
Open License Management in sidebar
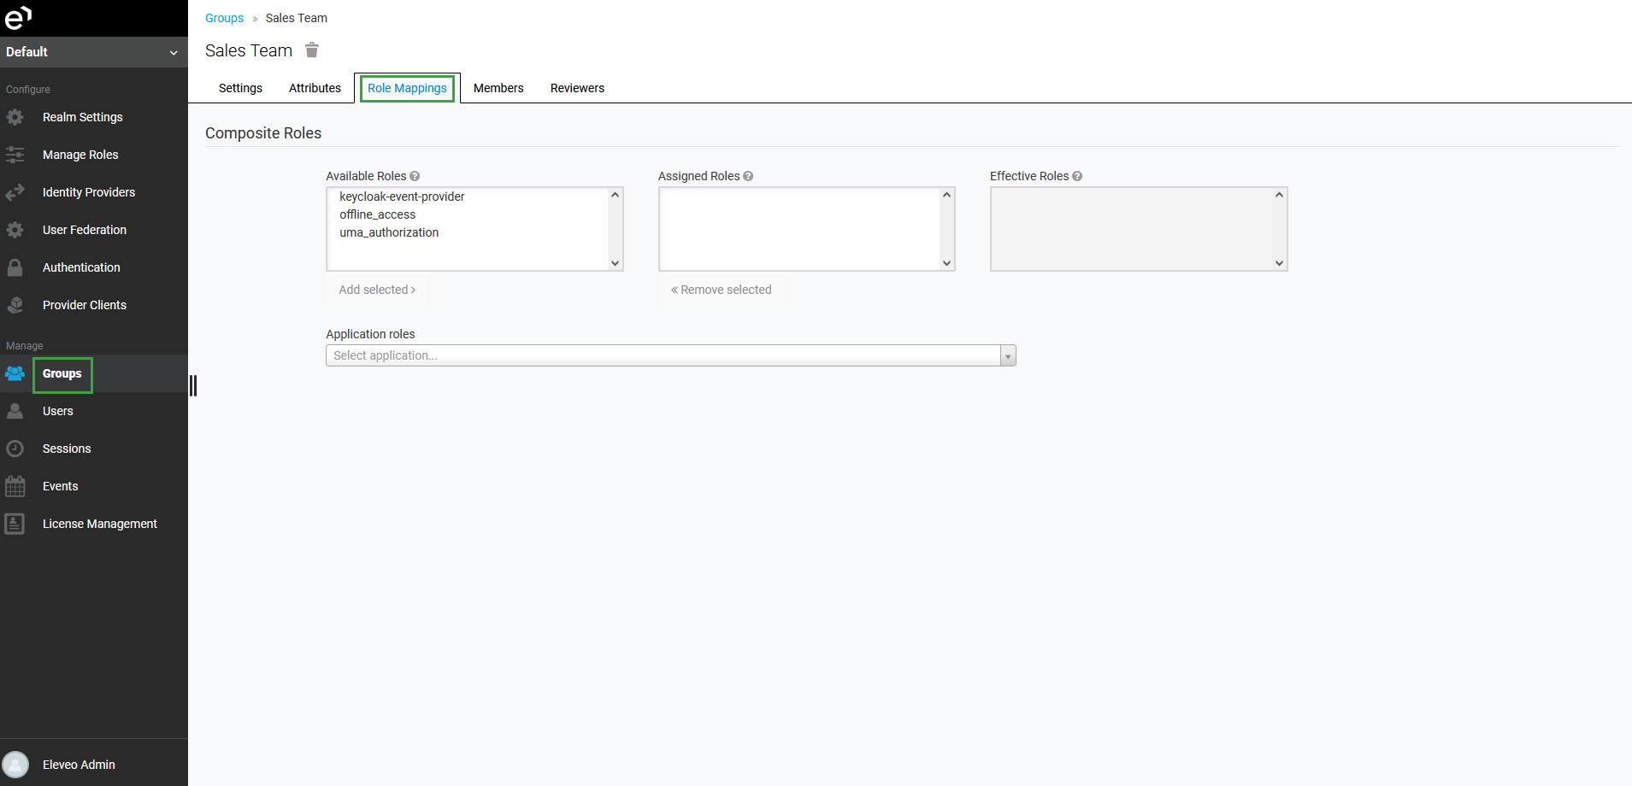[99, 524]
